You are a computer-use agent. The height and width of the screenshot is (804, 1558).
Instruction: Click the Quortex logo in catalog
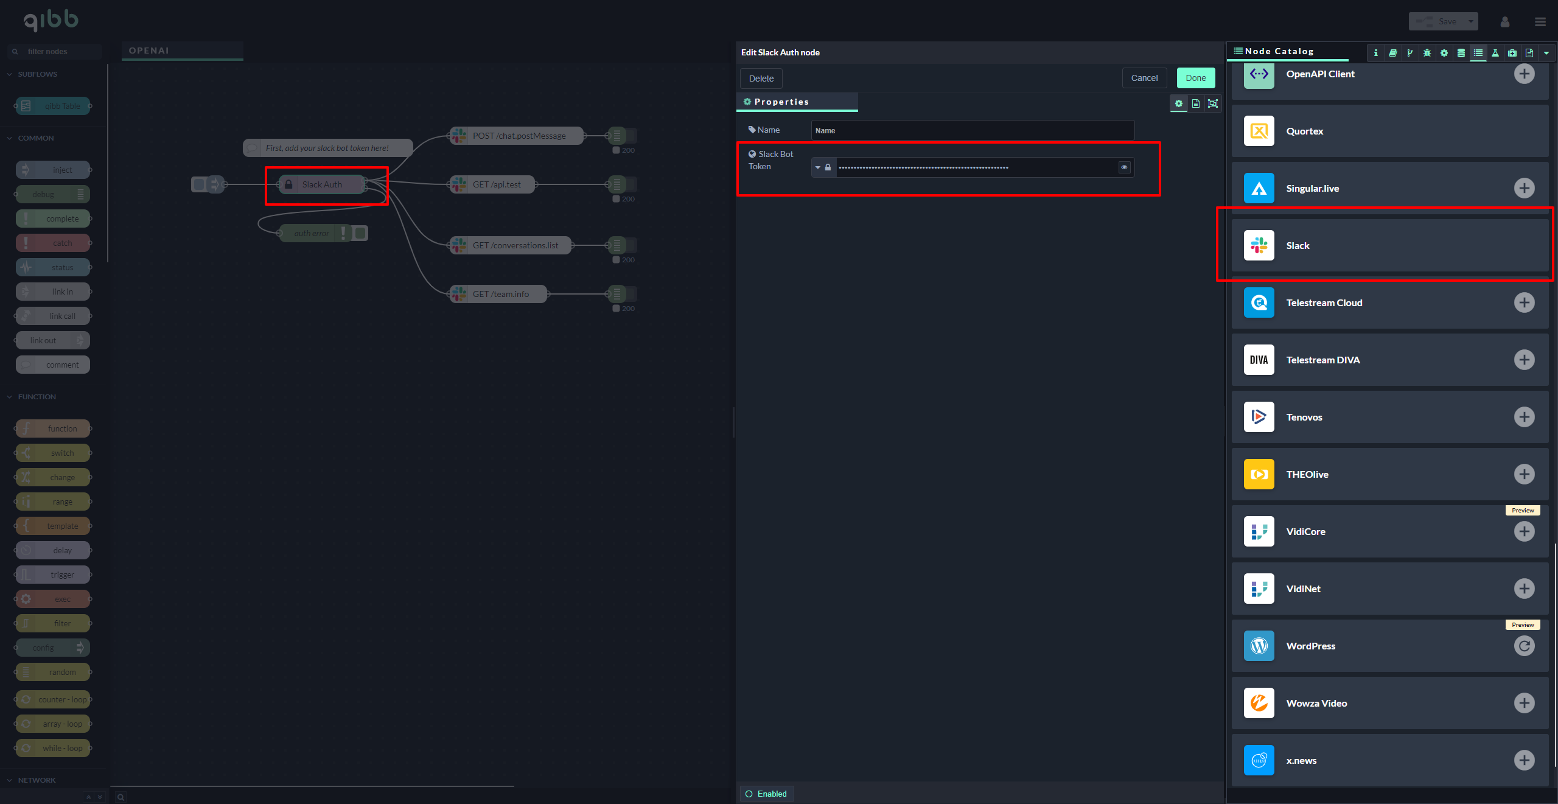[x=1259, y=131]
